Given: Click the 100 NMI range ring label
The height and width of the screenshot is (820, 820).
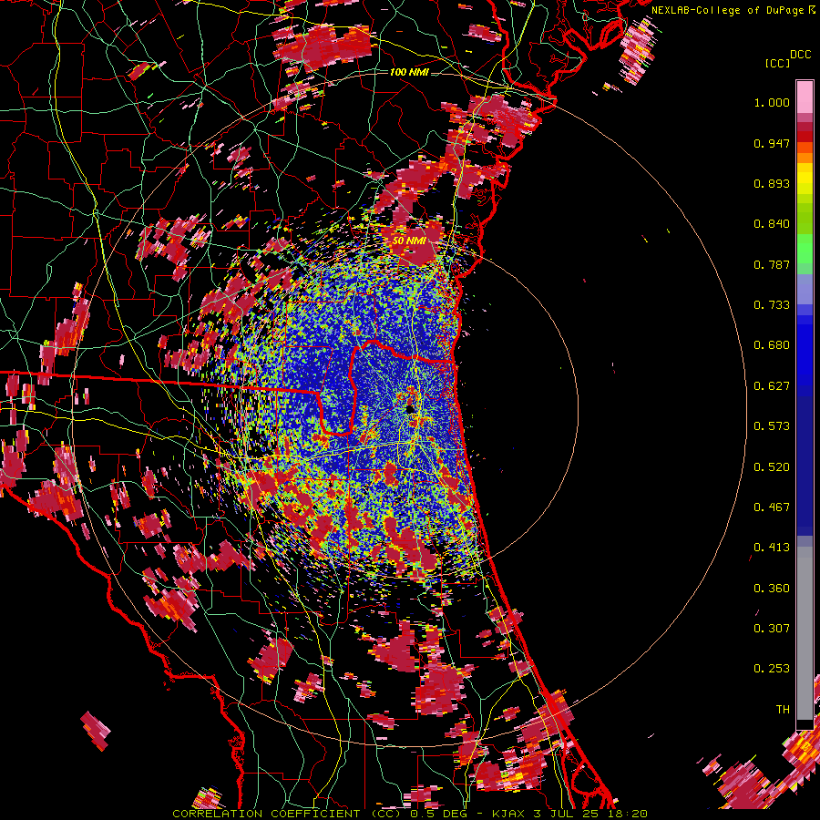Looking at the screenshot, I should pyautogui.click(x=409, y=72).
